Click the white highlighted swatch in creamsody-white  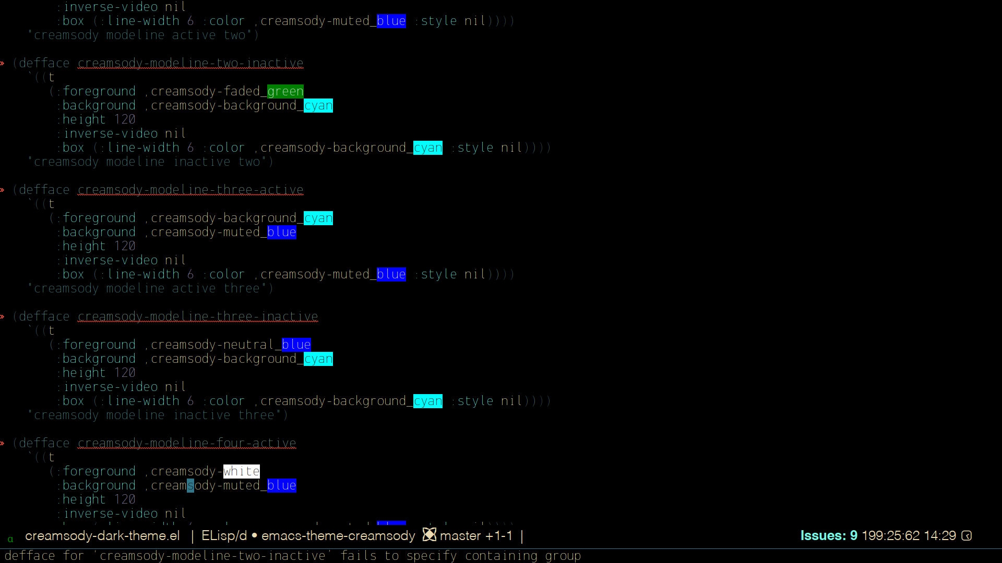click(241, 472)
